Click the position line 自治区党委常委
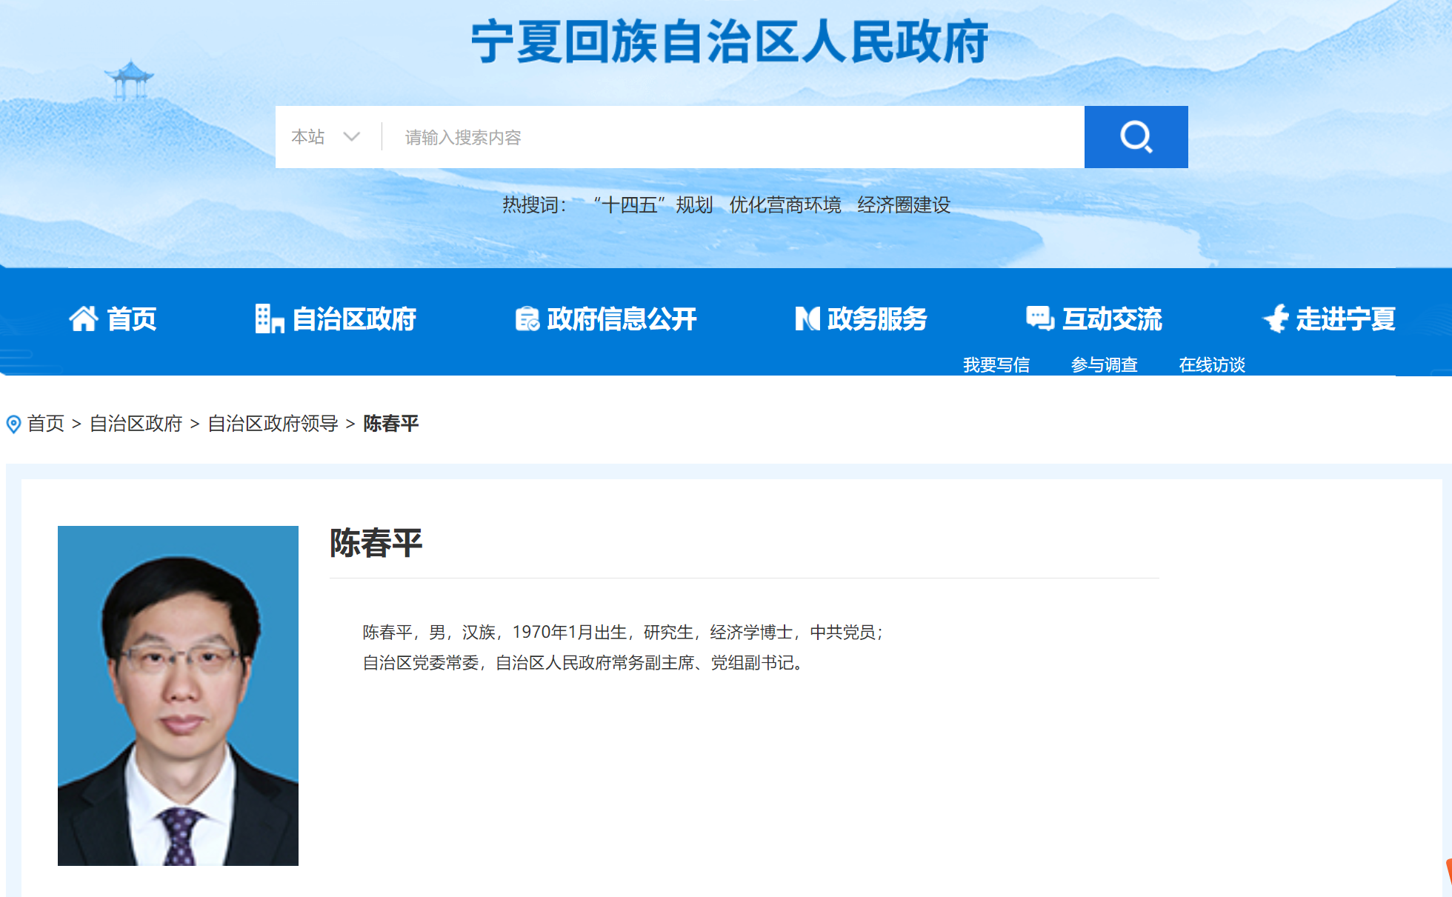1452x897 pixels. (x=583, y=662)
